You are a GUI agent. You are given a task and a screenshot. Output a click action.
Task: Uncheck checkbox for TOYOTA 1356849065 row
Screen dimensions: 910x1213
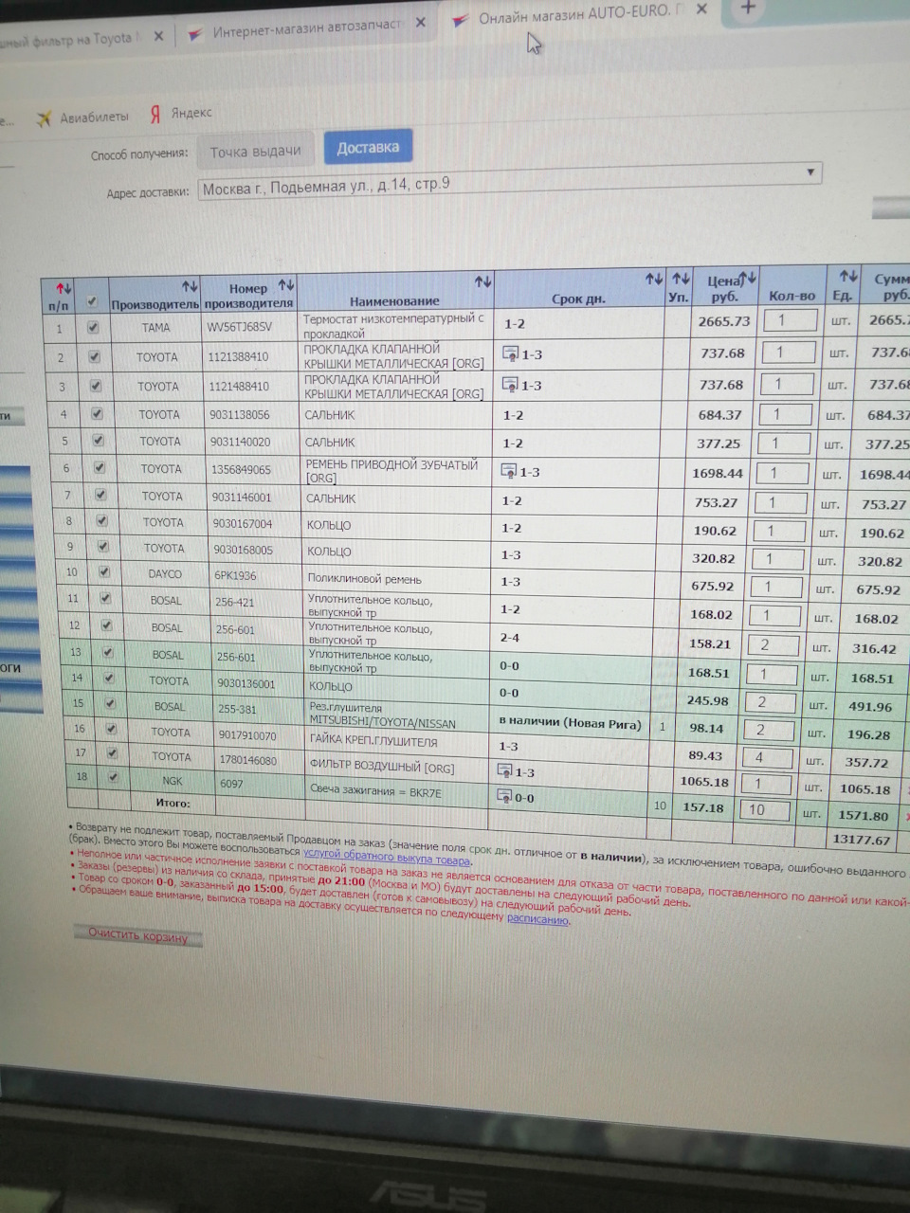coord(99,467)
